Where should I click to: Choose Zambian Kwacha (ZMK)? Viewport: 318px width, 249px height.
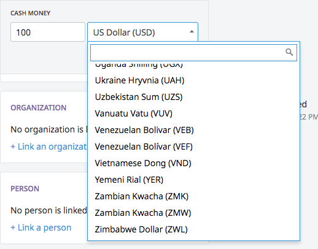click(x=193, y=196)
